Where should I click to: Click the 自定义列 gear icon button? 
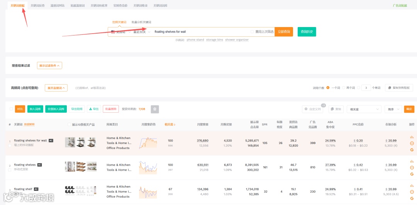[312, 109]
